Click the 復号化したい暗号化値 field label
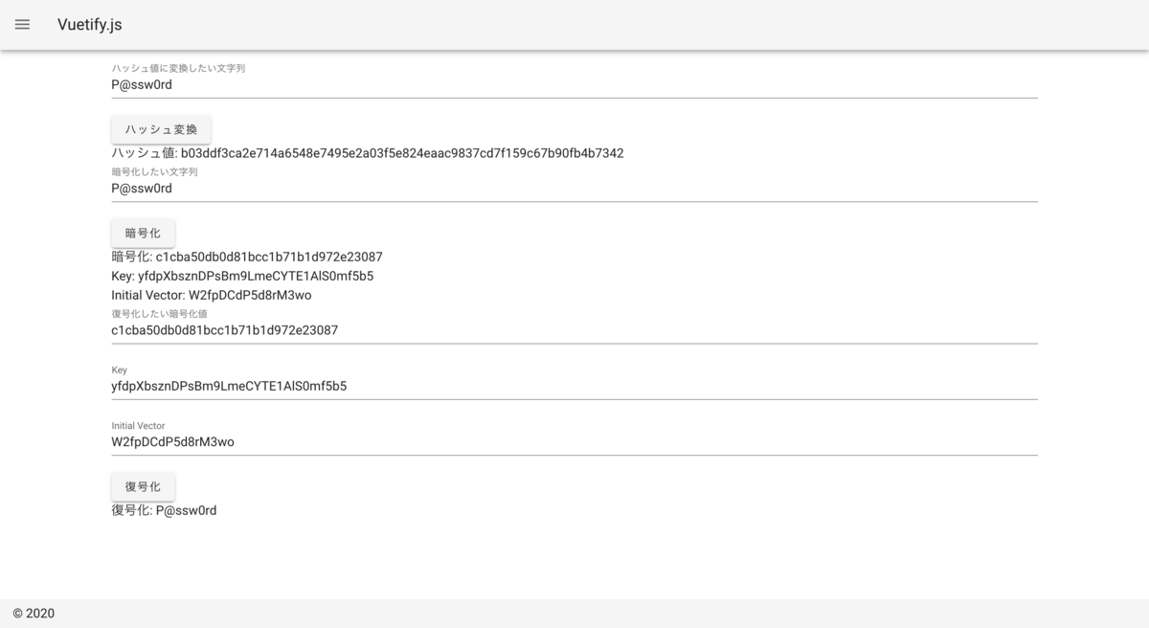This screenshot has width=1149, height=628. (x=159, y=313)
